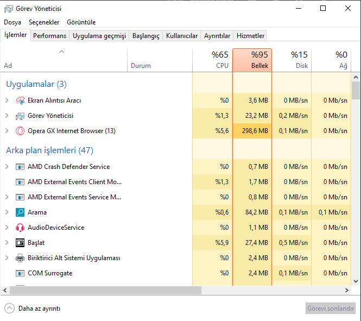Expand the Başlat process group

(7, 243)
